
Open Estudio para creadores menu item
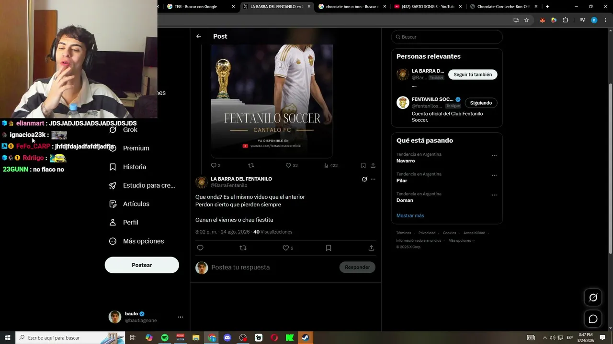click(x=142, y=185)
